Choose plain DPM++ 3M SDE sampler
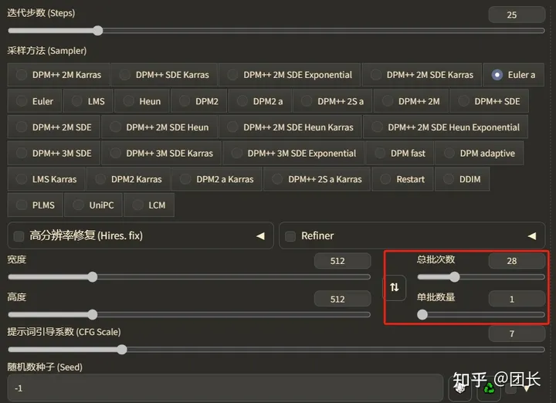Image resolution: width=556 pixels, height=403 pixels. click(54, 153)
